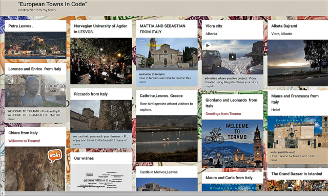Click the 'Chiara from Italy' post title
Screen dimensions: 328x196
click(23, 133)
